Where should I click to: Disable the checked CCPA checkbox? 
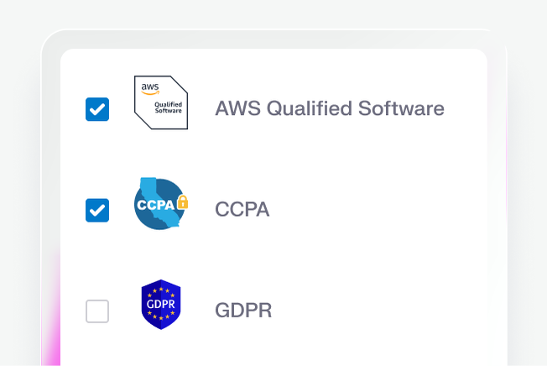pos(97,210)
